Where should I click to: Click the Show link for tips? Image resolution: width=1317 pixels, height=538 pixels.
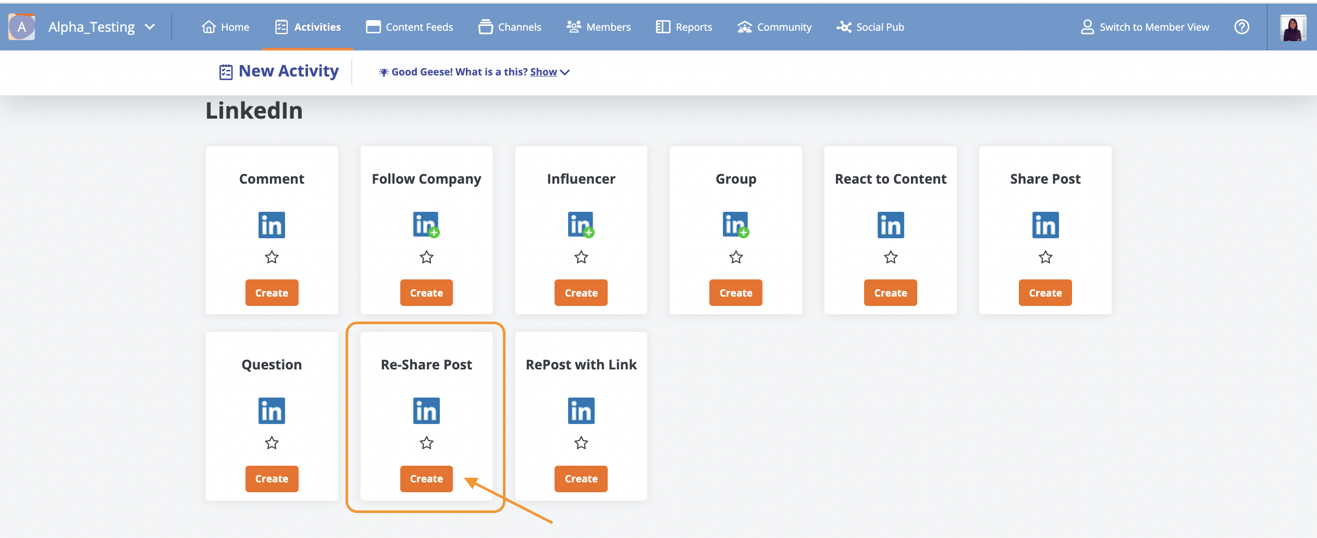[x=543, y=72]
